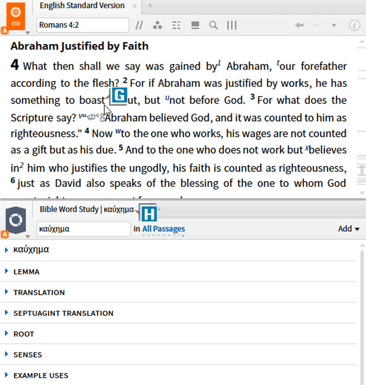Click the search magnifier in ESV toolbar

click(x=213, y=25)
